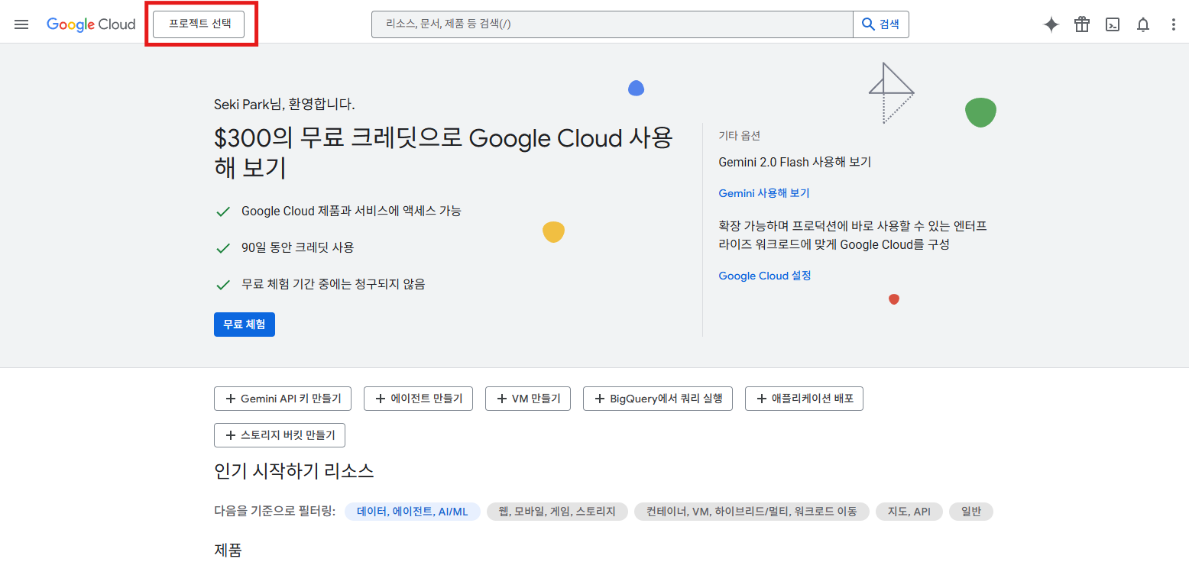Click Gemini API 키 만들기 button

283,399
